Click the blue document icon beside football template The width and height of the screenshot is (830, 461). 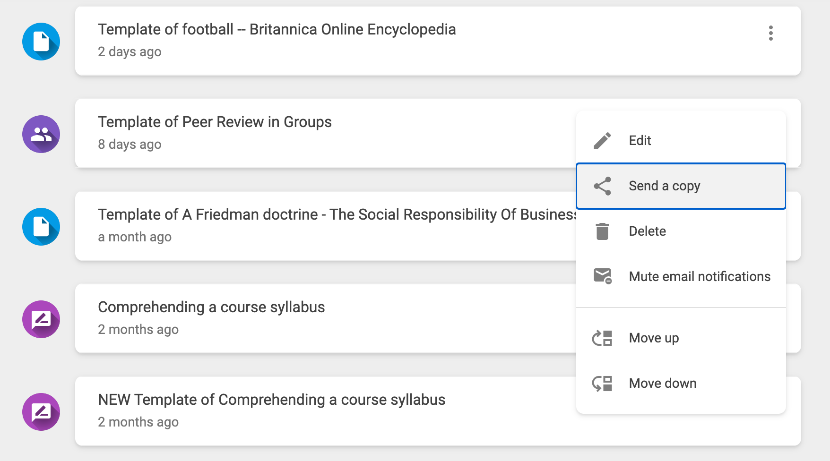click(41, 42)
